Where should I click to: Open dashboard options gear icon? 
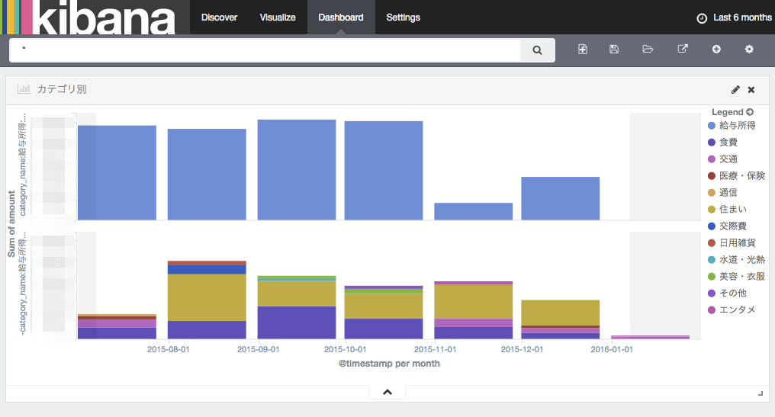[749, 49]
